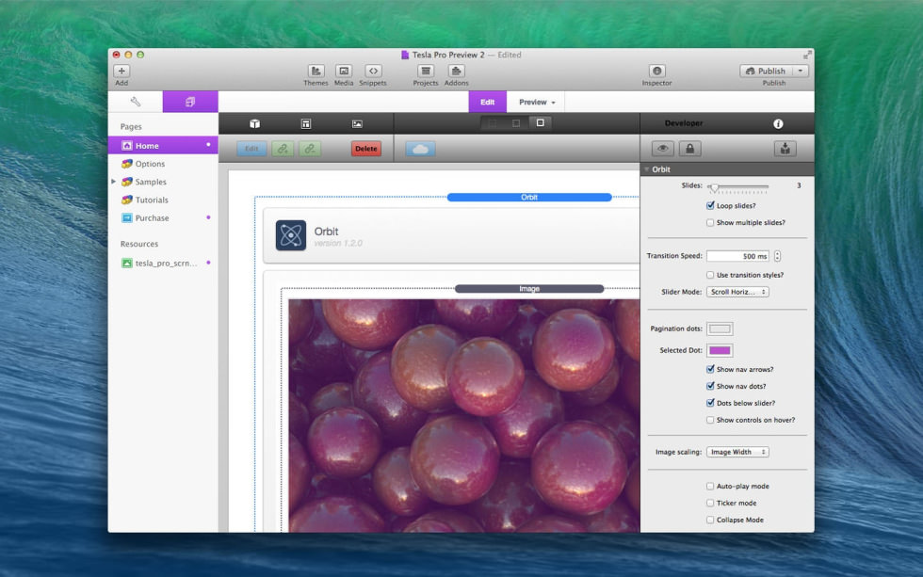The height and width of the screenshot is (577, 923).
Task: Click the cherries image in canvas
Action: pyautogui.click(x=463, y=416)
